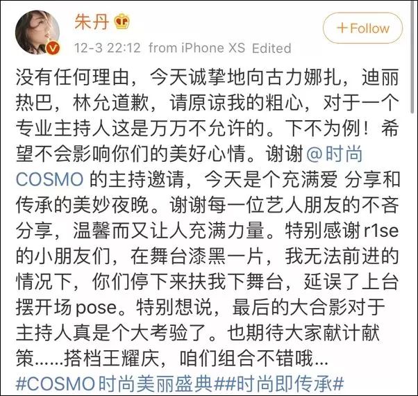Click the post text starting with 没有任何理由

(207, 218)
